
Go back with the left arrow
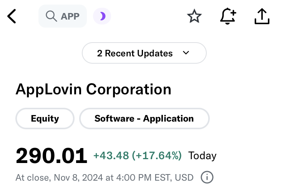[x=12, y=16]
